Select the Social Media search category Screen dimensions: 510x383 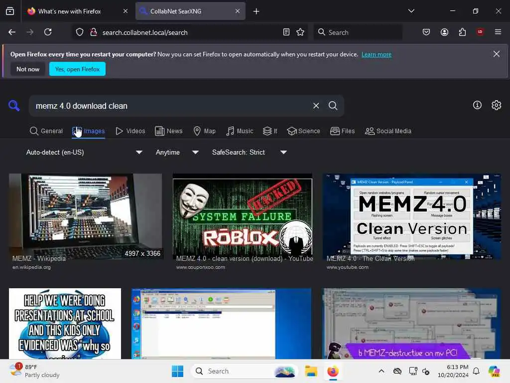(388, 131)
